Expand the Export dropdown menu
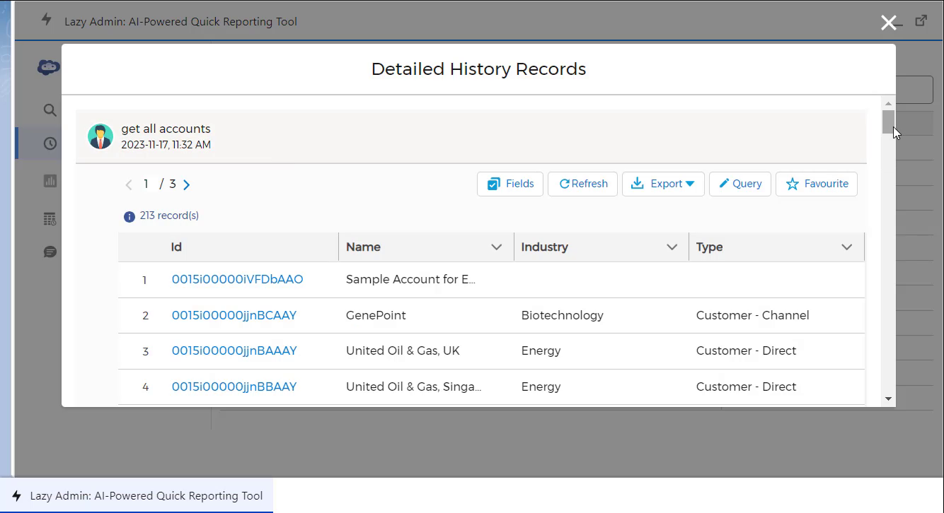This screenshot has width=944, height=513. [663, 184]
